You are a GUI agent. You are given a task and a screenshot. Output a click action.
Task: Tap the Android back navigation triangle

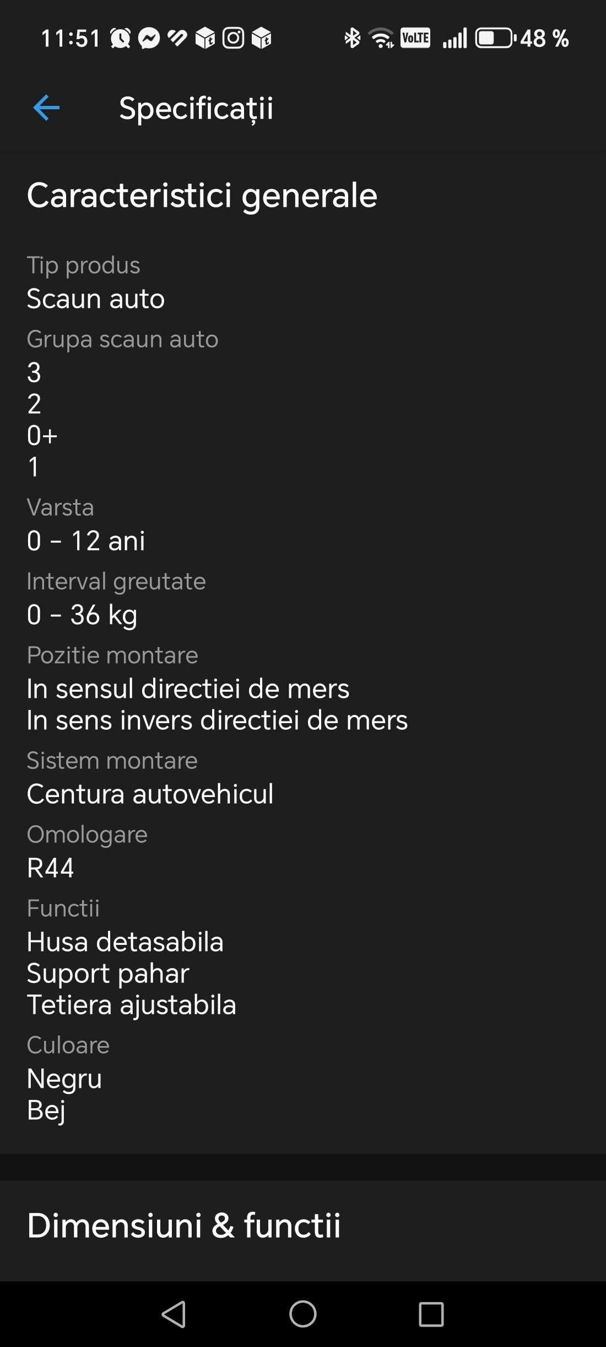[x=174, y=1314]
